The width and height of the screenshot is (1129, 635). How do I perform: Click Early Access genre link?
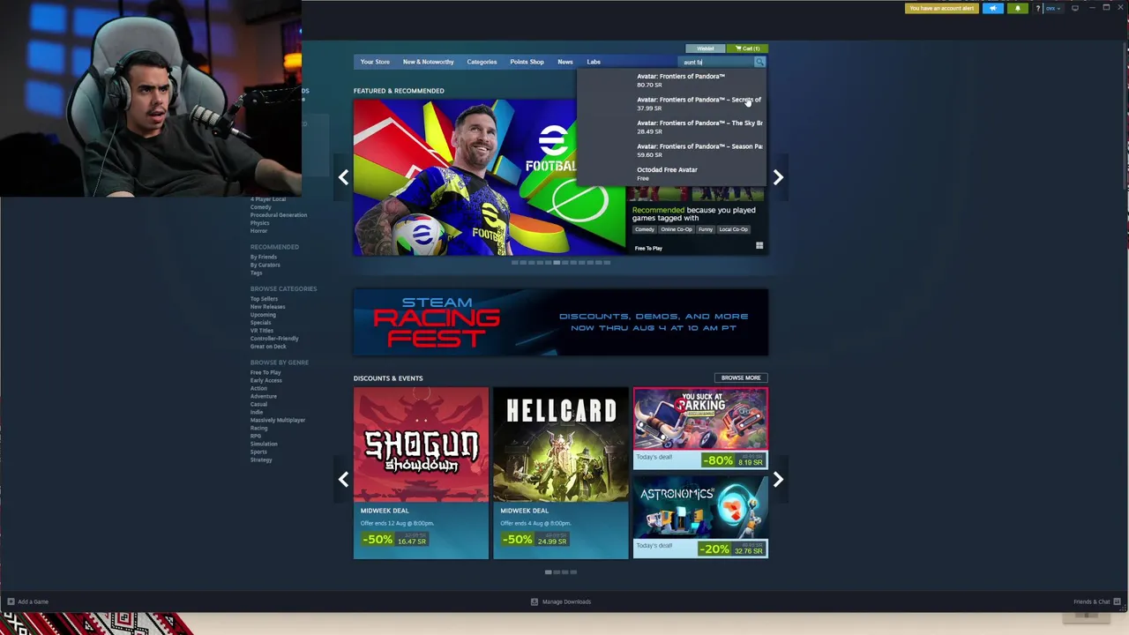point(265,380)
